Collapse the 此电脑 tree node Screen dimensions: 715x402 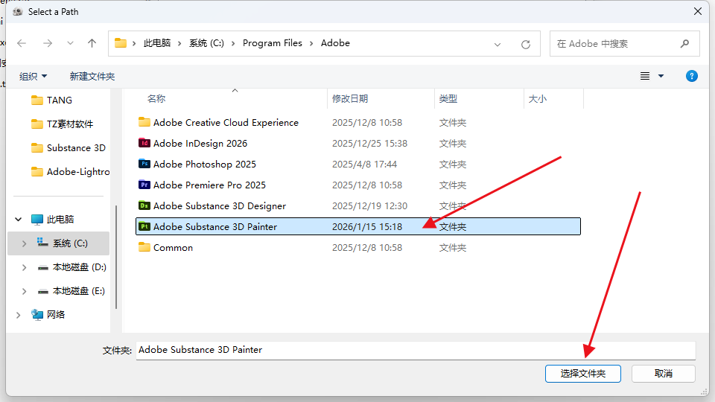[x=18, y=219]
